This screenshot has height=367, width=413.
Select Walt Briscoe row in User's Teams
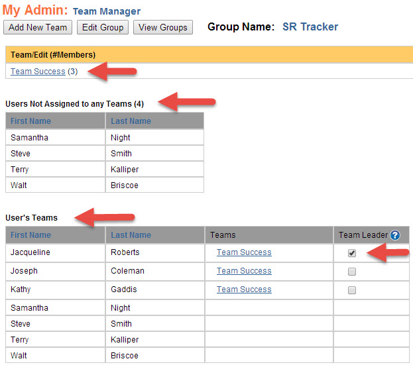pyautogui.click(x=19, y=356)
